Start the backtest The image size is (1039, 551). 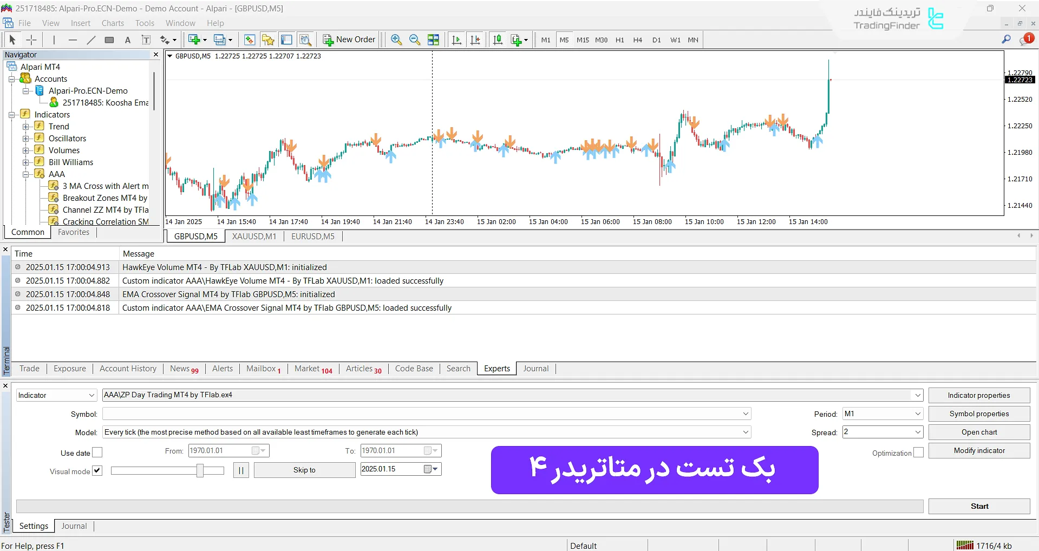pyautogui.click(x=978, y=506)
